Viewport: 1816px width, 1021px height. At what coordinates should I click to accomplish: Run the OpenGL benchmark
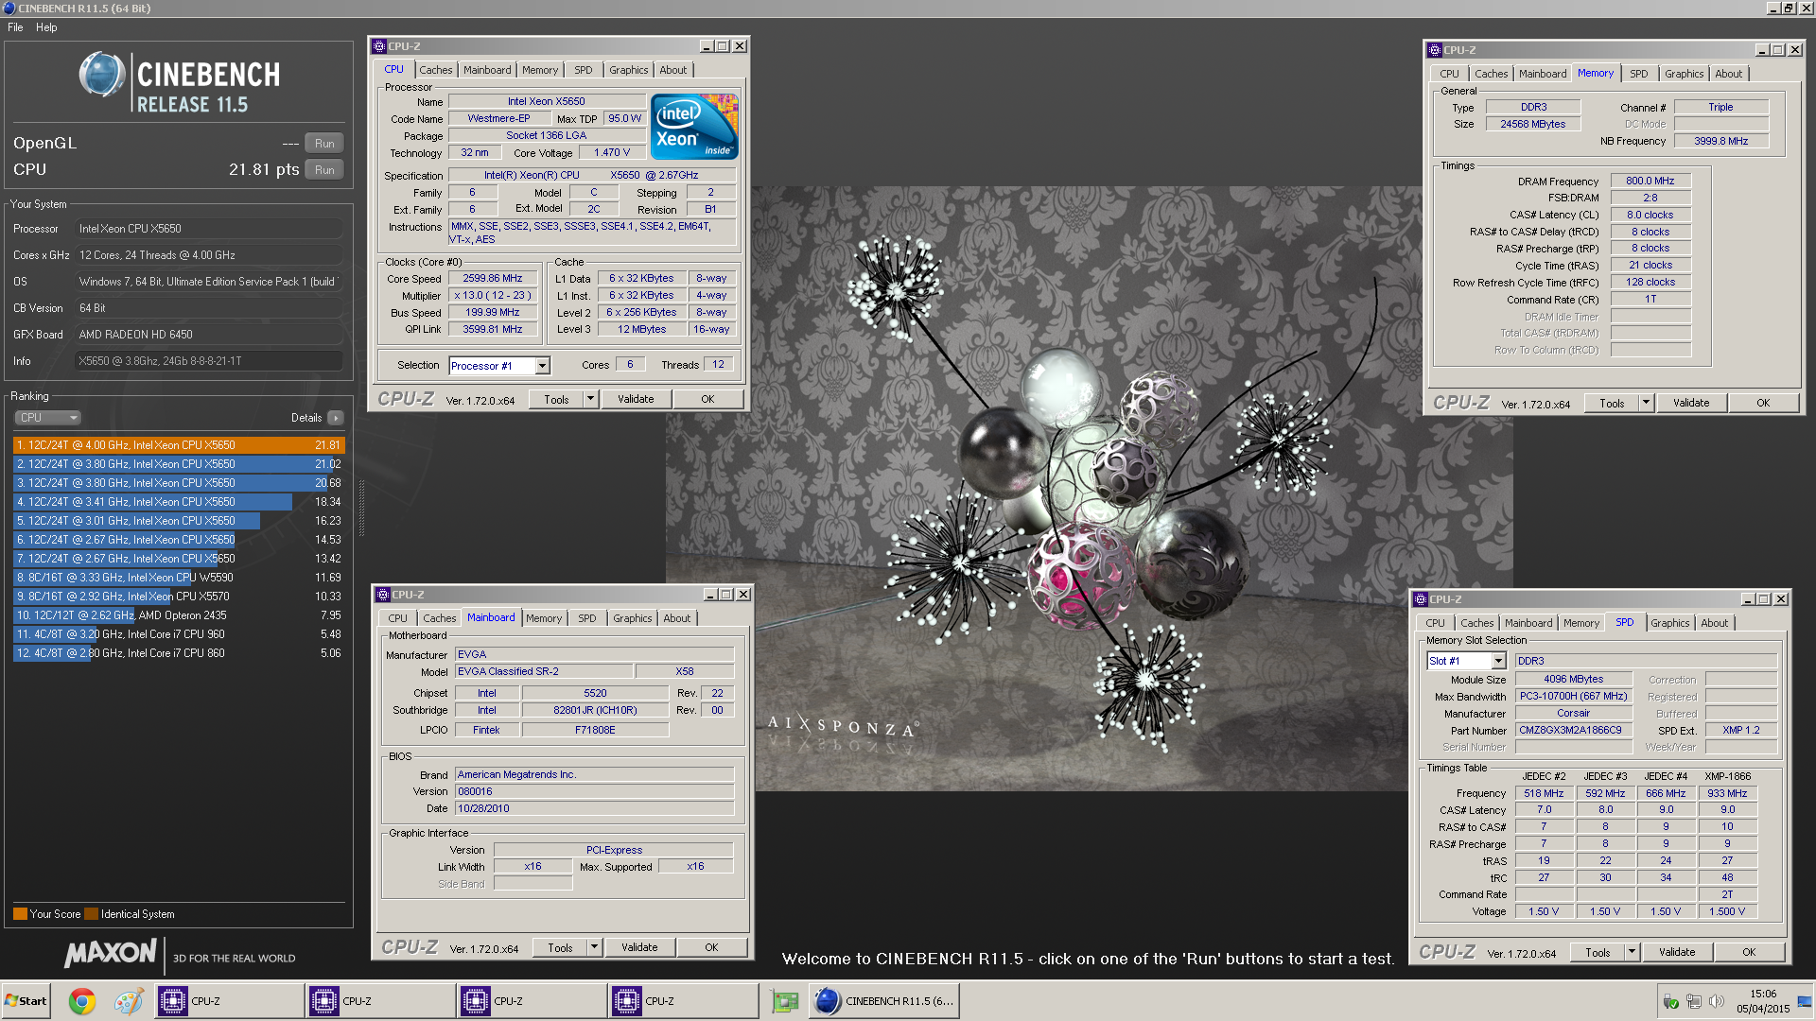click(x=324, y=144)
